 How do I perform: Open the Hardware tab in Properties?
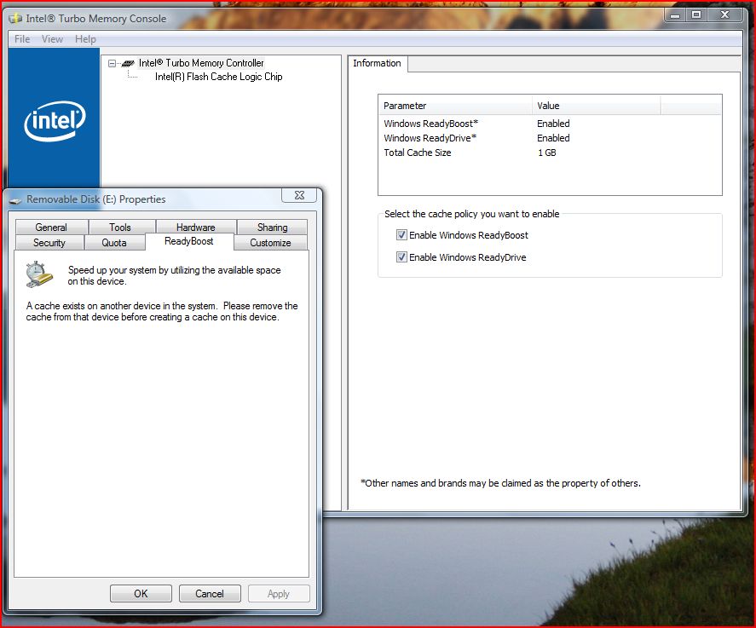point(196,227)
